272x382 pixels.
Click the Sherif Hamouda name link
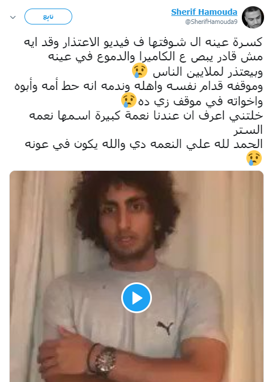204,12
